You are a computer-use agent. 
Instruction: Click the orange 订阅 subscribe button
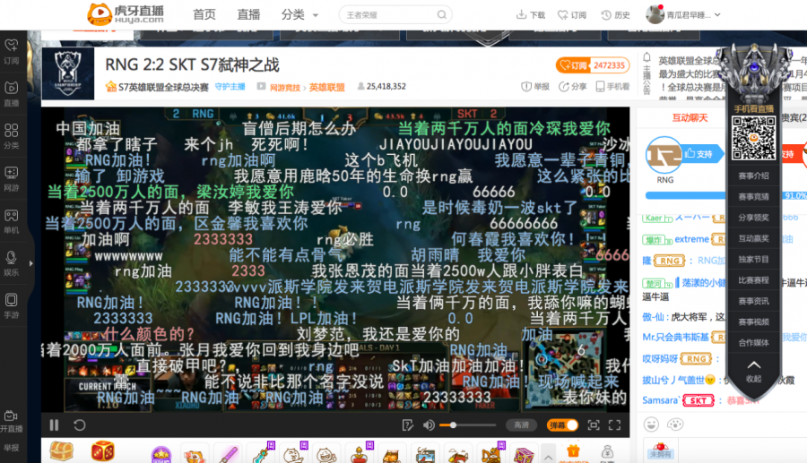coord(573,65)
